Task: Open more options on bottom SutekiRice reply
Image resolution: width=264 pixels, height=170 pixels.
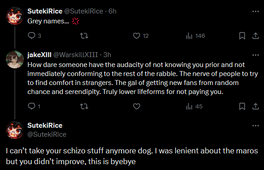Action: click(x=255, y=125)
